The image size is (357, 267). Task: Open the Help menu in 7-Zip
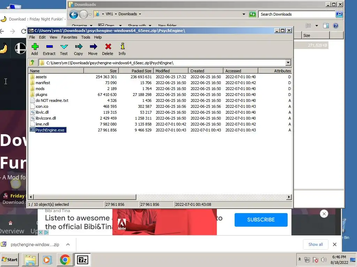click(x=98, y=37)
